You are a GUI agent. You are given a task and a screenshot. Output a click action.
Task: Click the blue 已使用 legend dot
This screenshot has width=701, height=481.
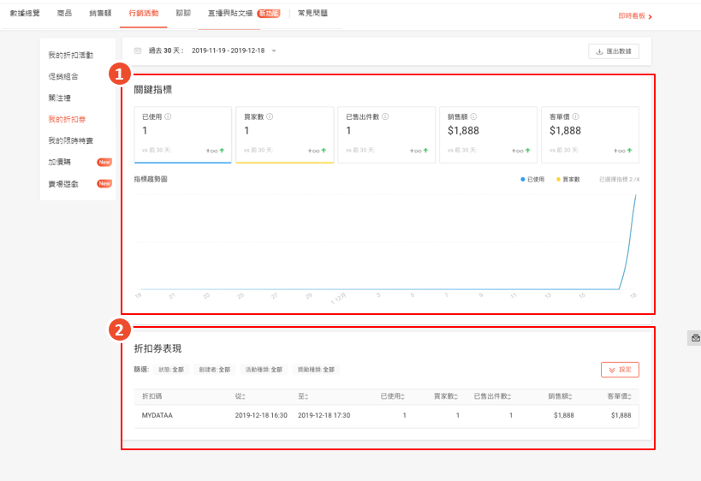pyautogui.click(x=523, y=180)
